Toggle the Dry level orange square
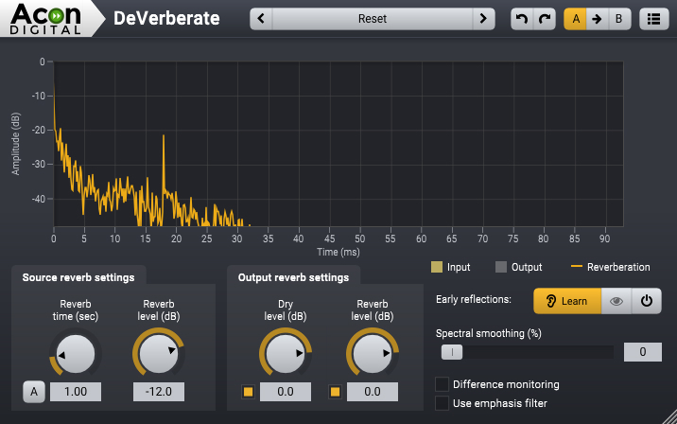677x424 pixels. coord(248,392)
